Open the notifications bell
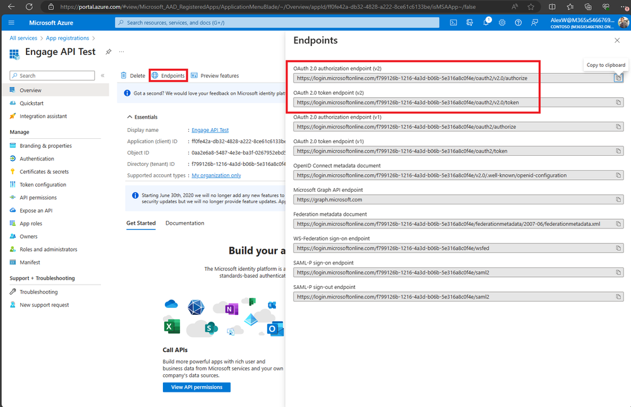 (486, 23)
